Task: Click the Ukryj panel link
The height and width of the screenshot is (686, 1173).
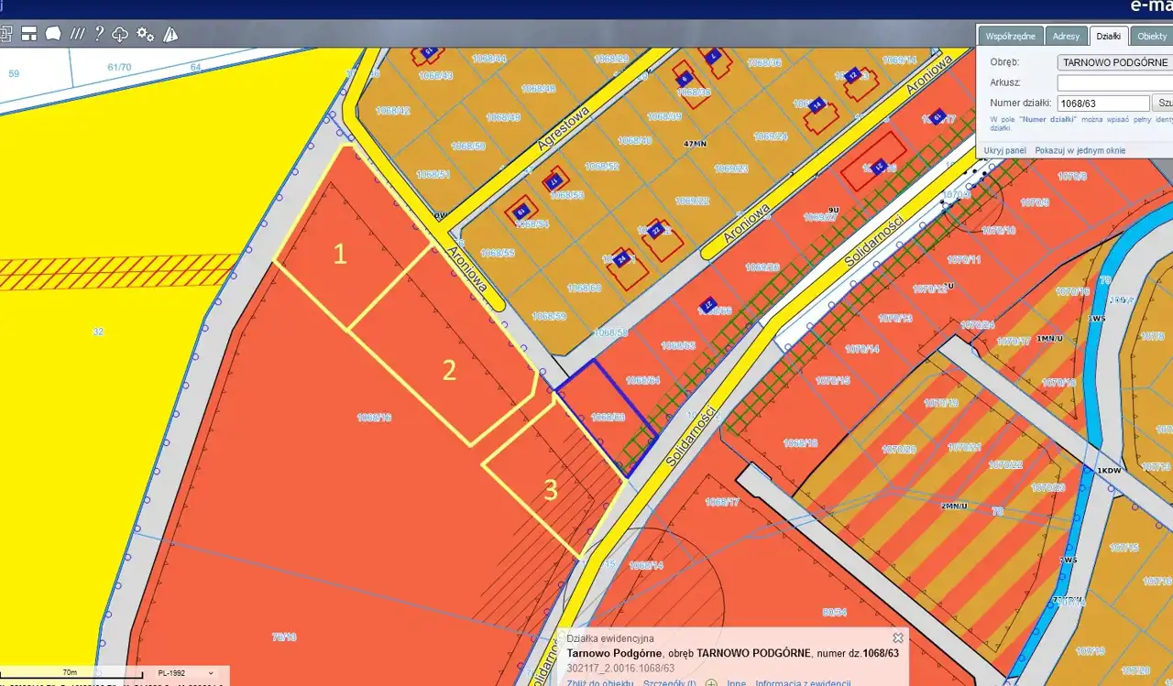Action: click(1004, 150)
